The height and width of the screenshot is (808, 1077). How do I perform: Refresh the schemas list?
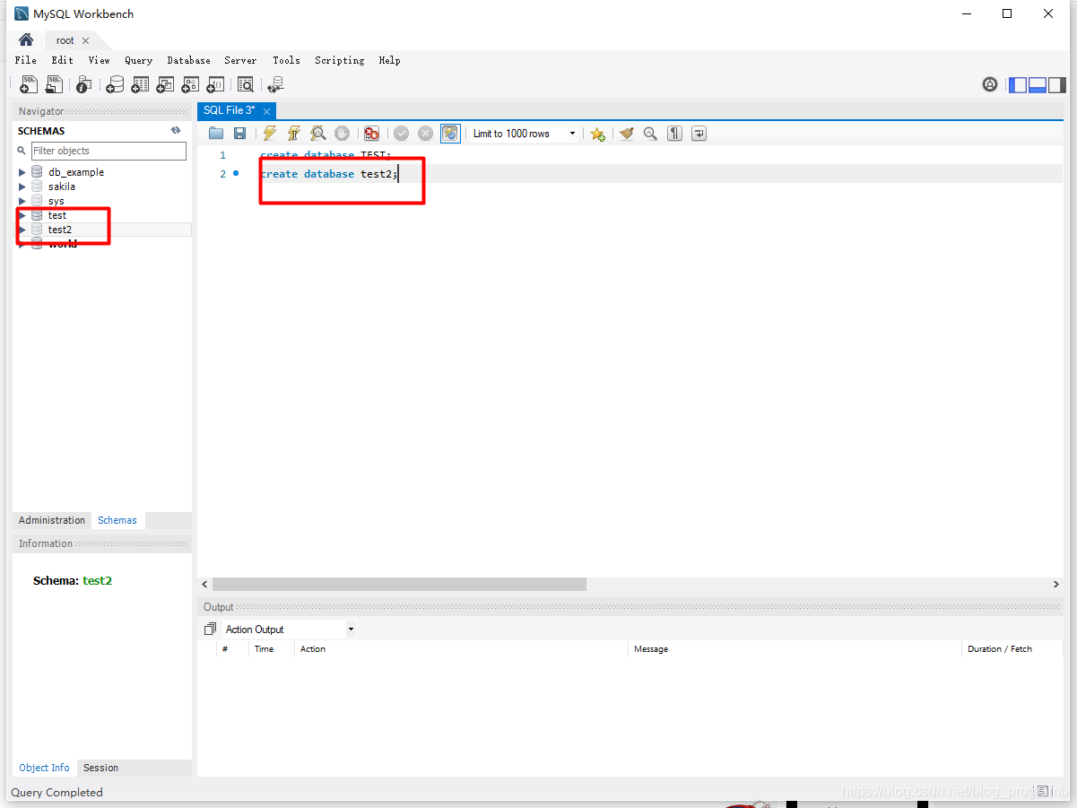pos(176,130)
